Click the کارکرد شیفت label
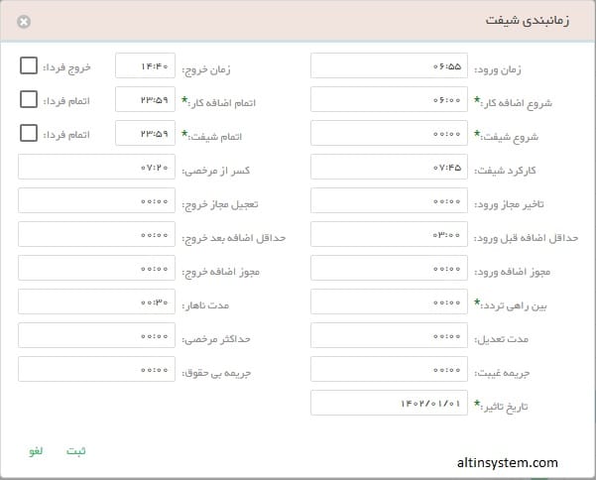 505,171
